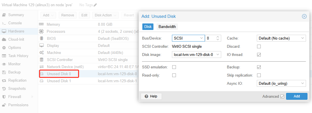Select the Disk tab

click(x=148, y=27)
